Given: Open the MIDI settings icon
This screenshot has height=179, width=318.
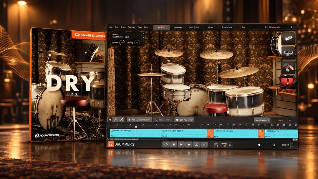Looking at the screenshot, I should (x=288, y=145).
